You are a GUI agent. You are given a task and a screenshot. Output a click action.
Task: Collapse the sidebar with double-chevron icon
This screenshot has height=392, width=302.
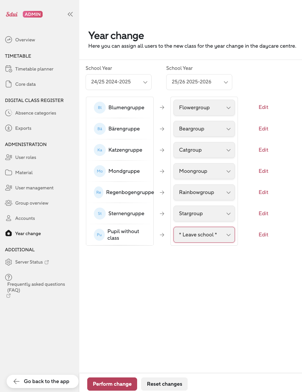click(70, 14)
